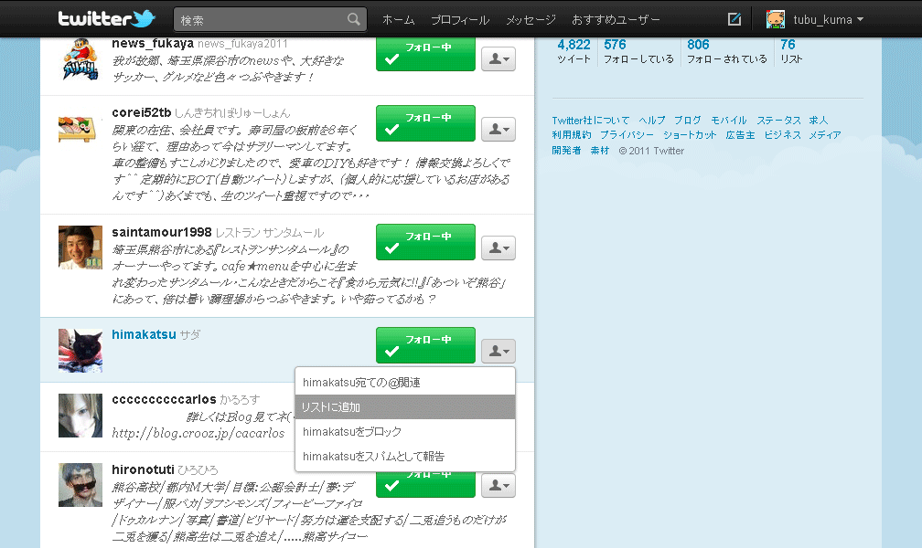Open hironotuti username link
Viewport: 922px width, 548px height.
143,469
